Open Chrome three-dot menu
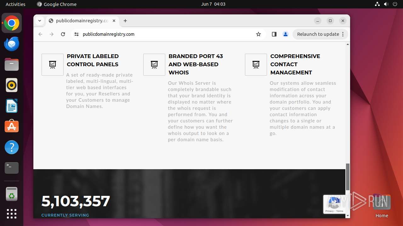 (343, 34)
